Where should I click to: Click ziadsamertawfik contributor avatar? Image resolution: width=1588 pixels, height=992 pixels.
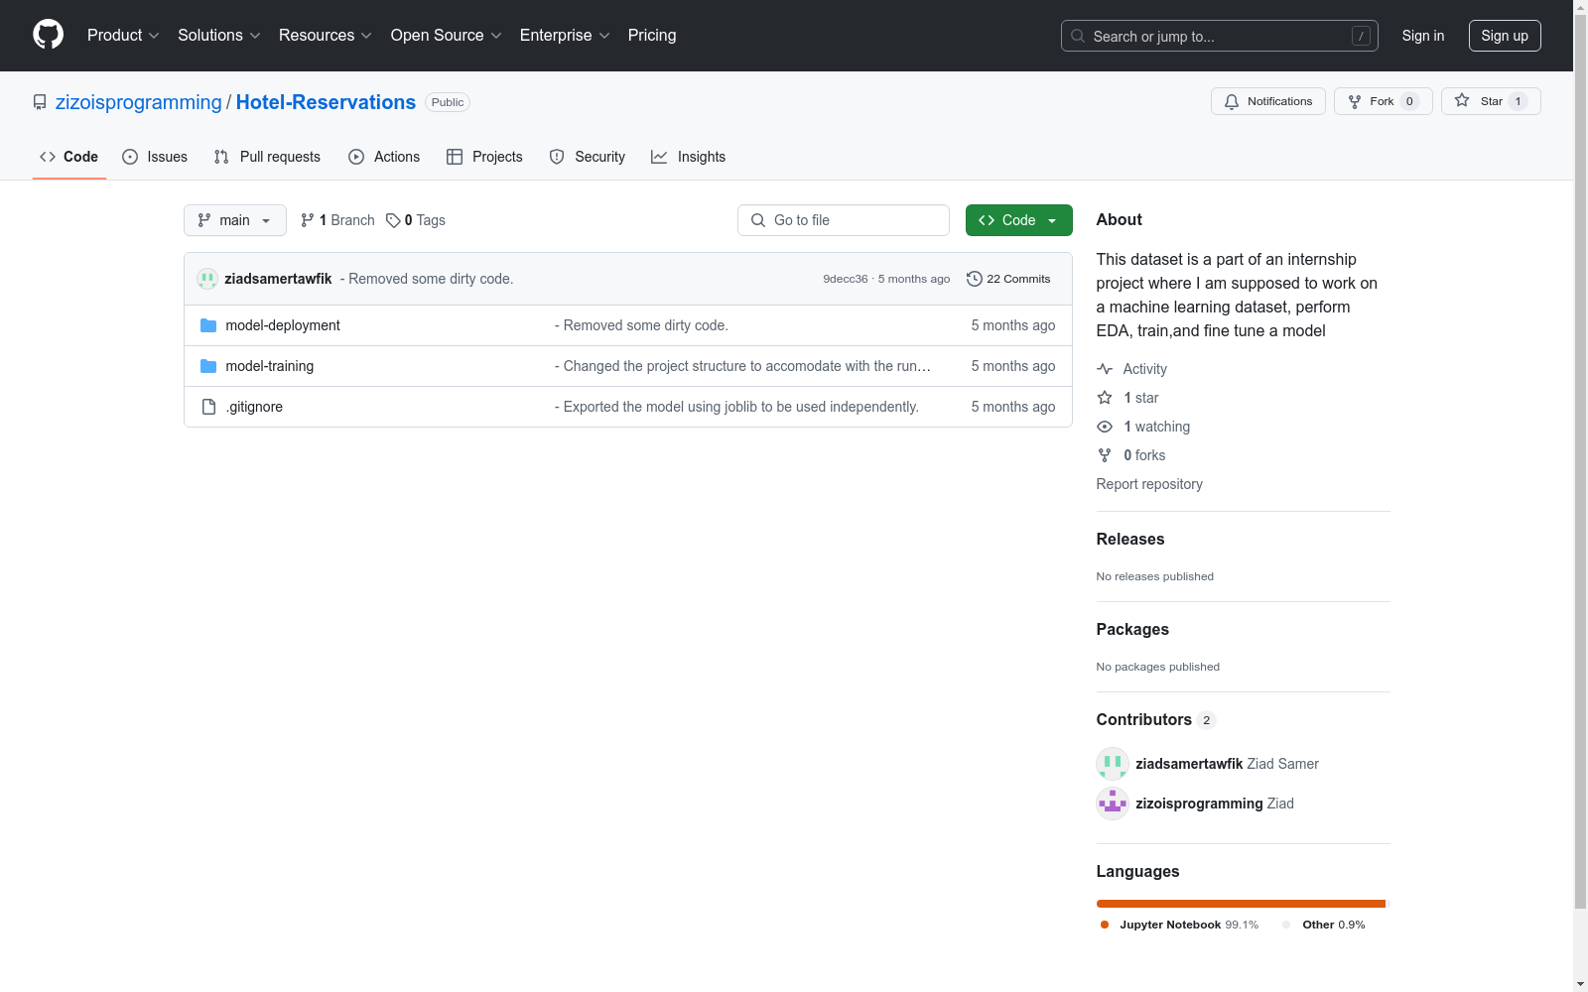click(x=1112, y=764)
